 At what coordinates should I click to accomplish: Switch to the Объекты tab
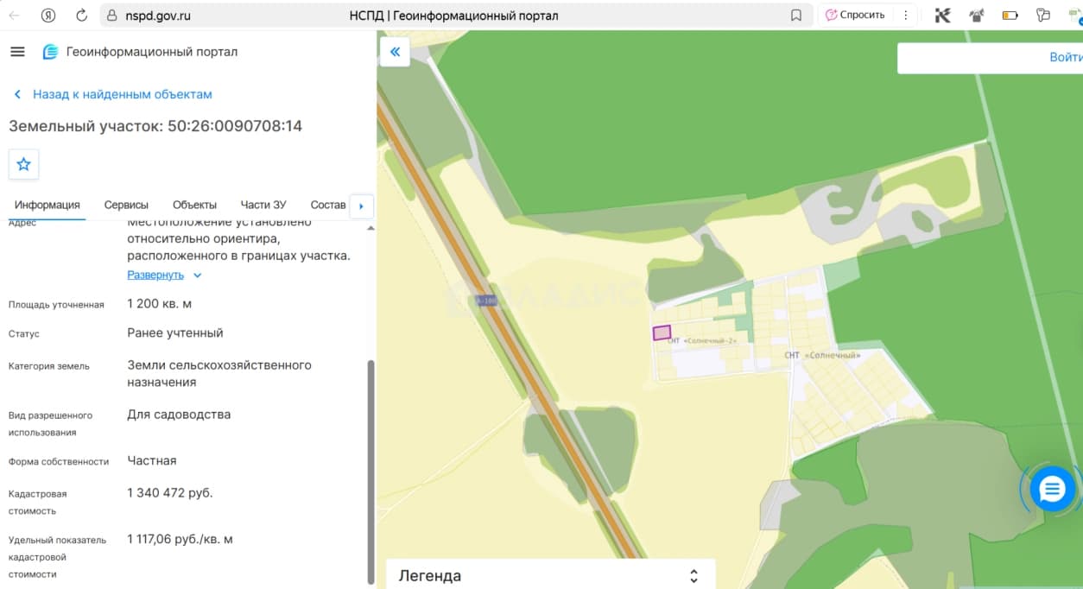pos(194,205)
